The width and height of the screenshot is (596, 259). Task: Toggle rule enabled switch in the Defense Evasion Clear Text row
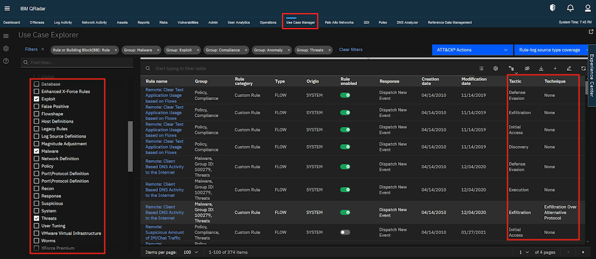(345, 95)
